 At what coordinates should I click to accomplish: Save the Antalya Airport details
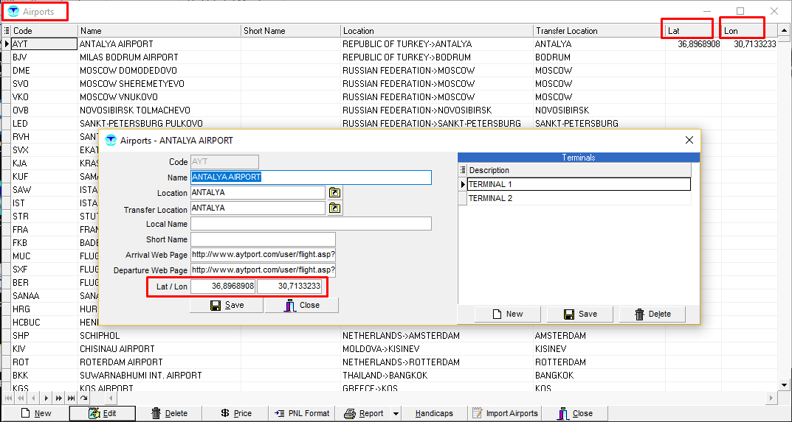pos(227,305)
